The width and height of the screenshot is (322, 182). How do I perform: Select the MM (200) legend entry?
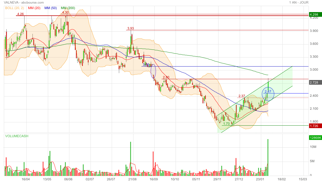68,8
